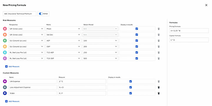The height and width of the screenshot is (106, 212).
Task: Open Metric dropdown showing TCE-AEP
Action: (x=63, y=52)
